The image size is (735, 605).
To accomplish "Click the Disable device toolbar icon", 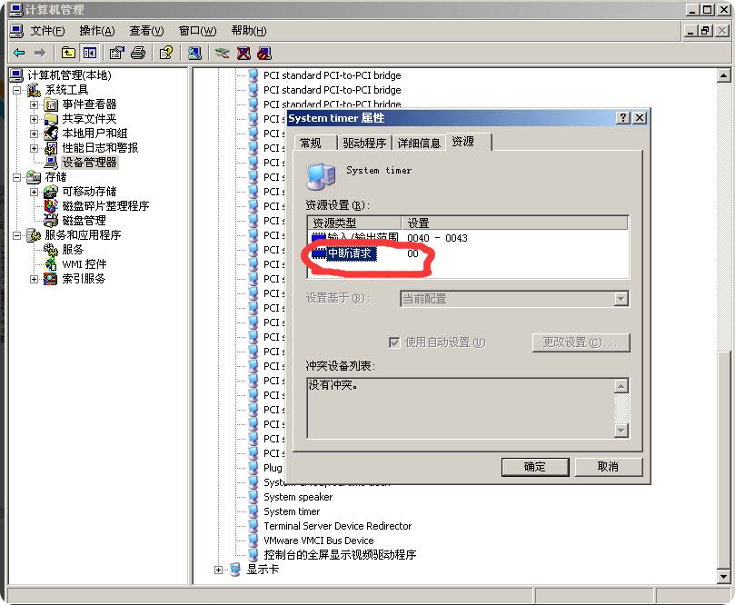I will [264, 53].
